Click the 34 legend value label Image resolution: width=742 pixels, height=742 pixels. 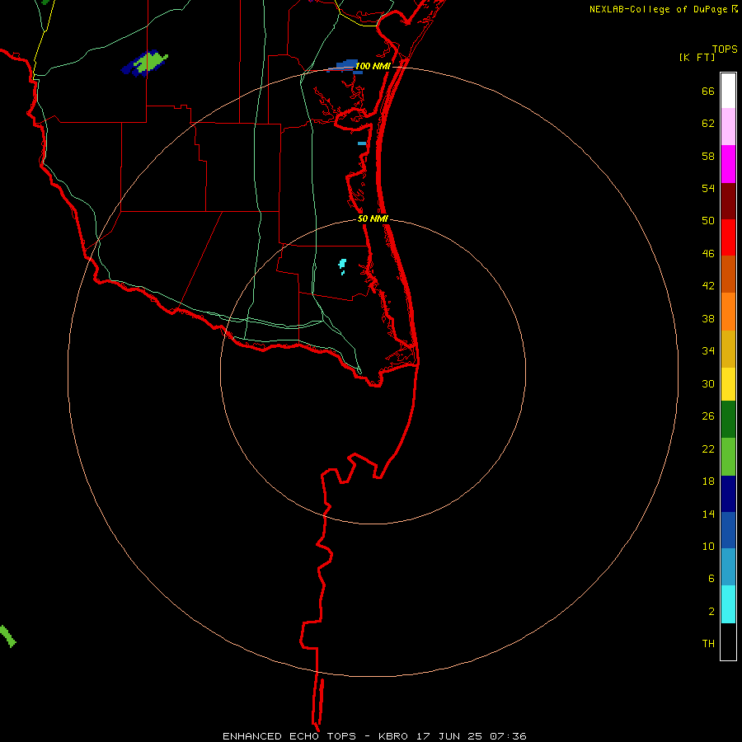click(708, 350)
